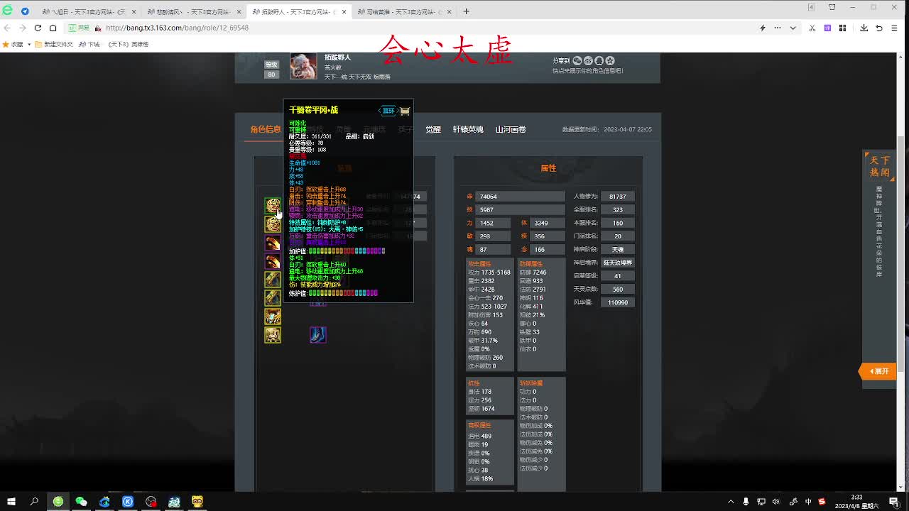909x511 pixels.
Task: Switch to the 觉醒 tab
Action: click(433, 130)
